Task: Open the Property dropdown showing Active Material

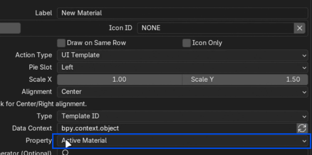Action: coord(183,141)
